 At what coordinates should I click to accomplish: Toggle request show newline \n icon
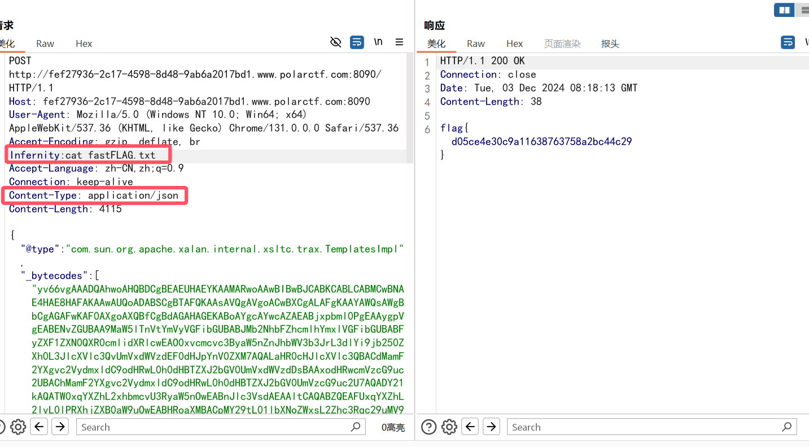(x=378, y=42)
